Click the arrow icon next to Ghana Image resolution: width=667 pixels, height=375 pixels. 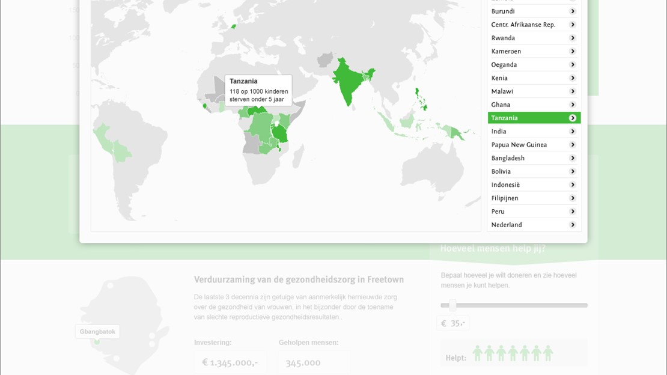(573, 105)
